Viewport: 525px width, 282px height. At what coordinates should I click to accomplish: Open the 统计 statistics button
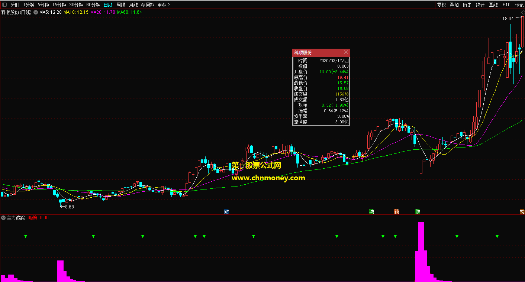(x=480, y=5)
